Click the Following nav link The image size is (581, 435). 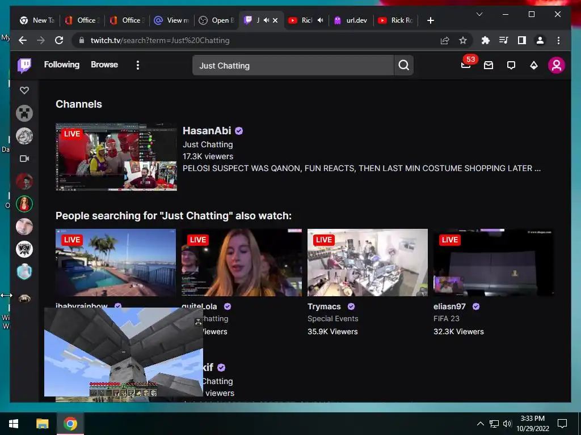pos(61,65)
